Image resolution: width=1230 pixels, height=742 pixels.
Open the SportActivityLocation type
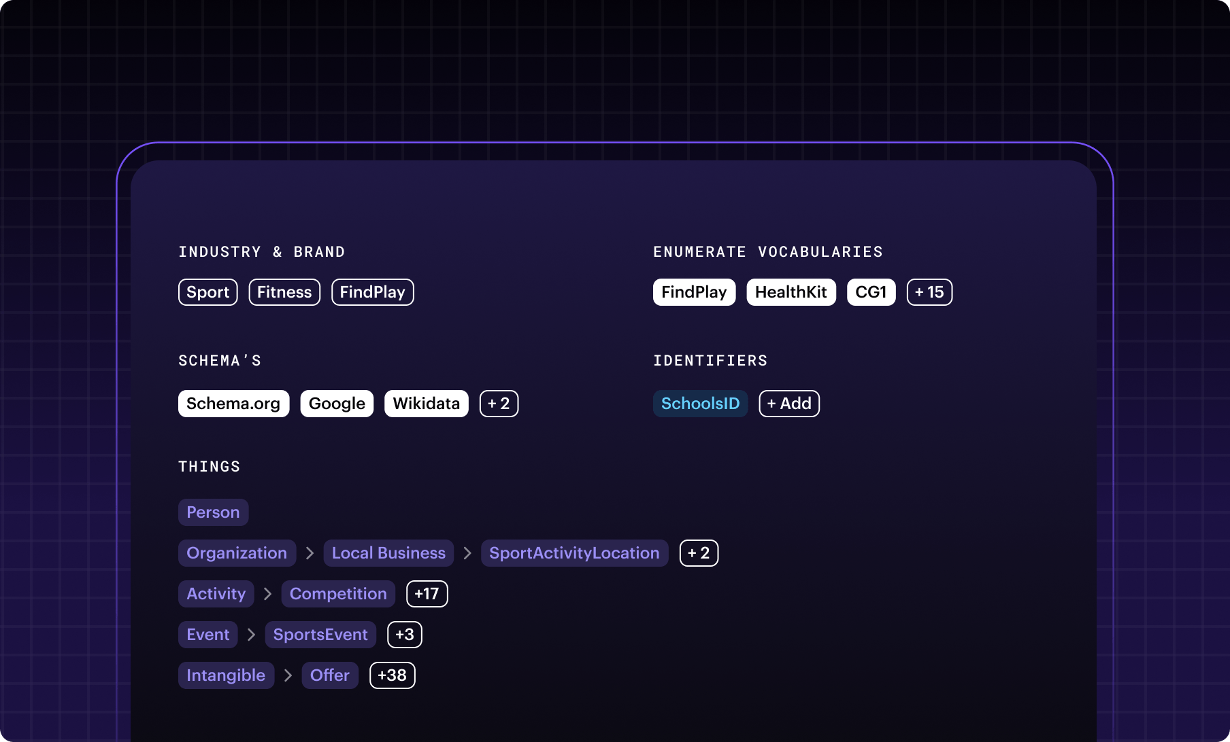click(574, 553)
